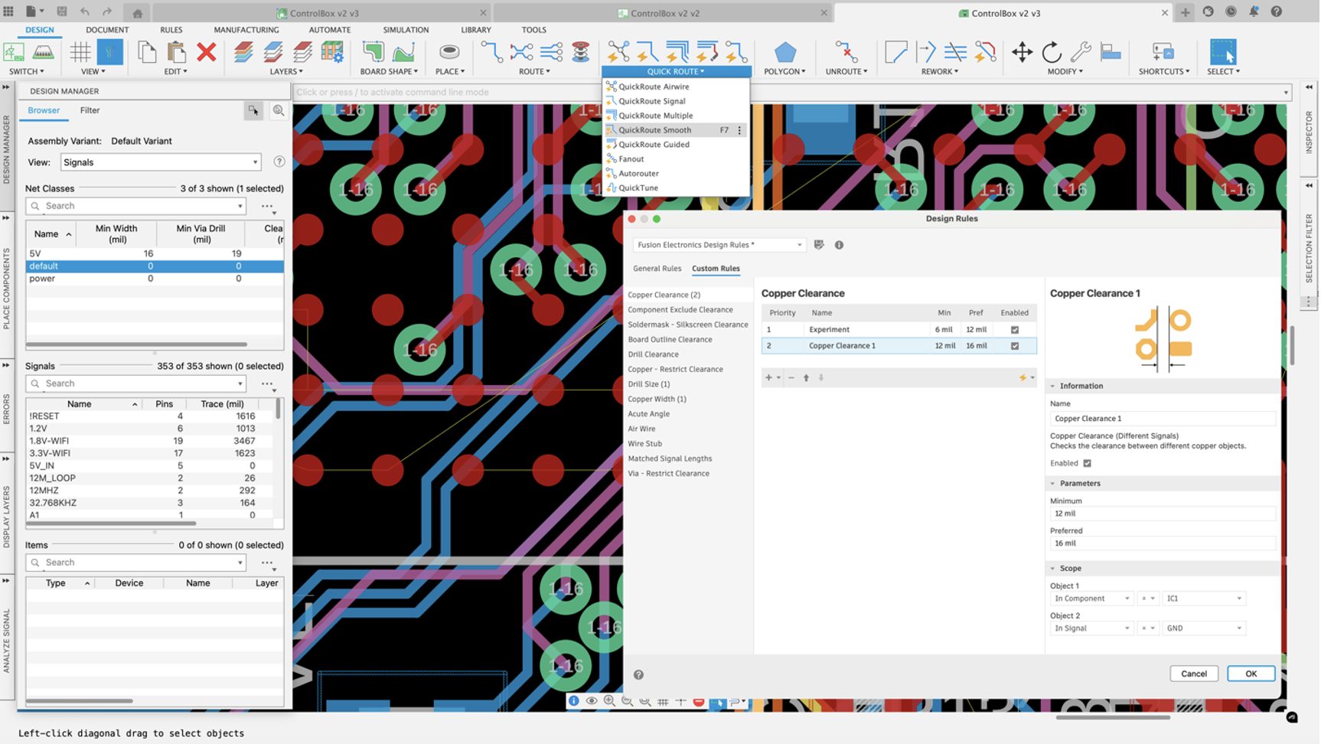Uncheck the Experiment rule's Enabled checkbox

pos(1015,329)
